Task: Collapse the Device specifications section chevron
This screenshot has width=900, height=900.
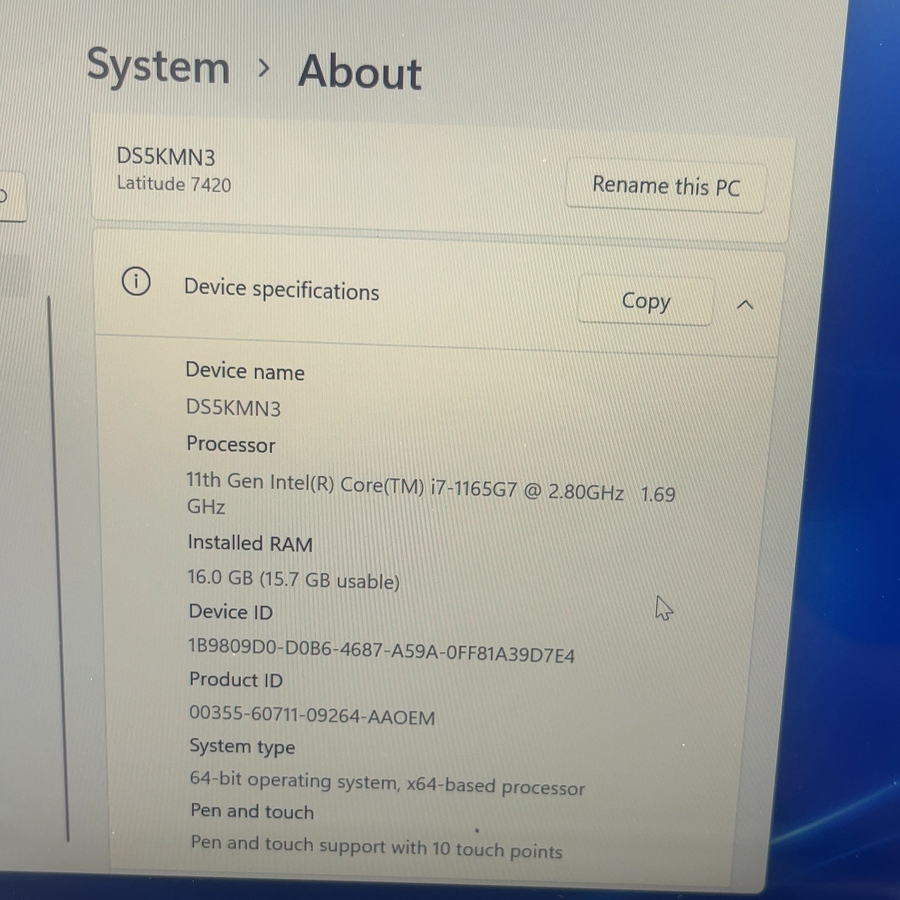Action: (745, 305)
